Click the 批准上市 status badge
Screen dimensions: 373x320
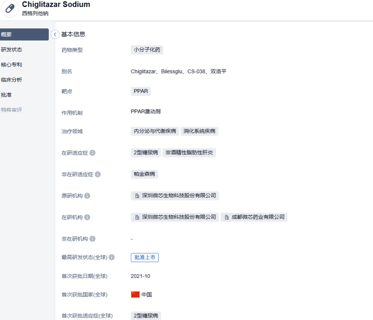[x=145, y=258]
